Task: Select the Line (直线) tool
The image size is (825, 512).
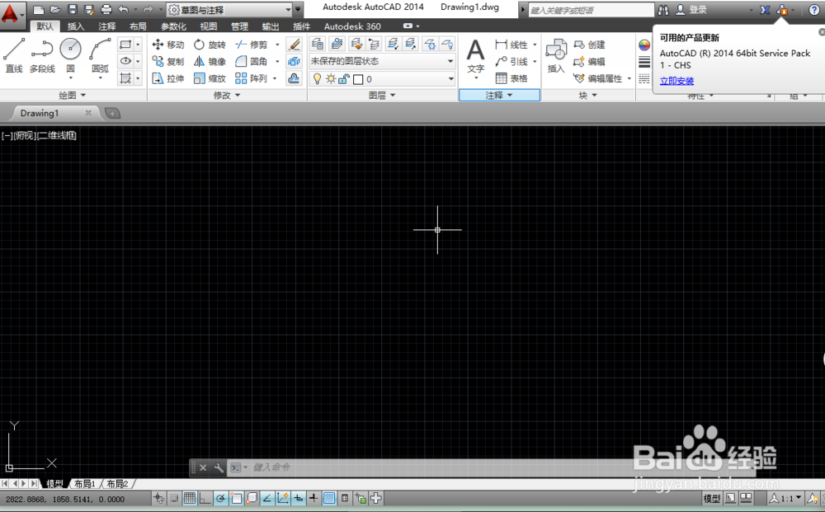Action: (x=14, y=56)
